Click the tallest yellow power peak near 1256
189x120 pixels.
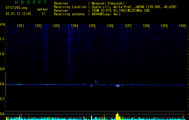[117, 116]
